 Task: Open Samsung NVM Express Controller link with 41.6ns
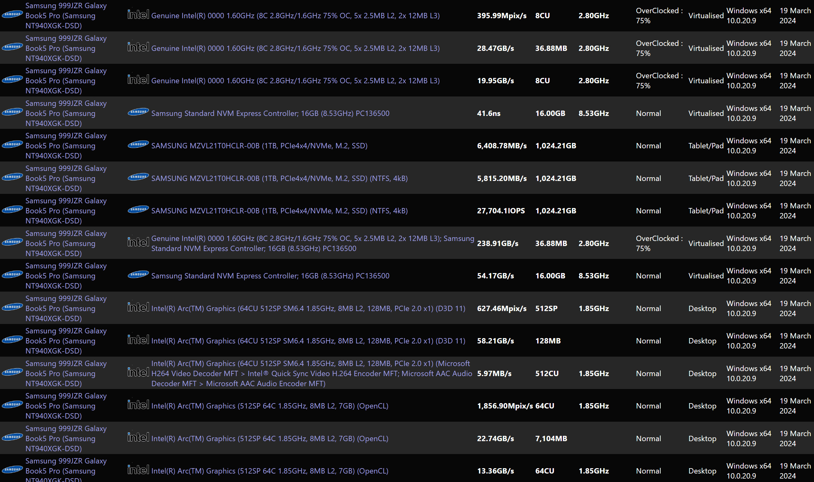click(x=270, y=113)
